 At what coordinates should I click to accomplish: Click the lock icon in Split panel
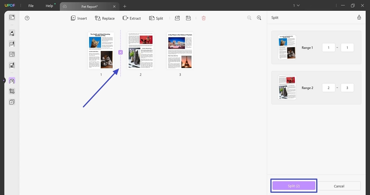359,17
